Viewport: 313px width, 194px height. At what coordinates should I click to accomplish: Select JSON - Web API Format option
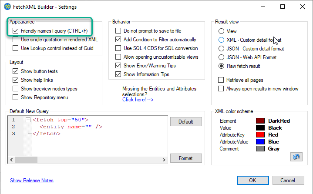click(x=222, y=57)
